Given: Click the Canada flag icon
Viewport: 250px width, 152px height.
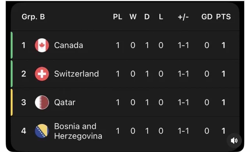Looking at the screenshot, I should 42,45.
